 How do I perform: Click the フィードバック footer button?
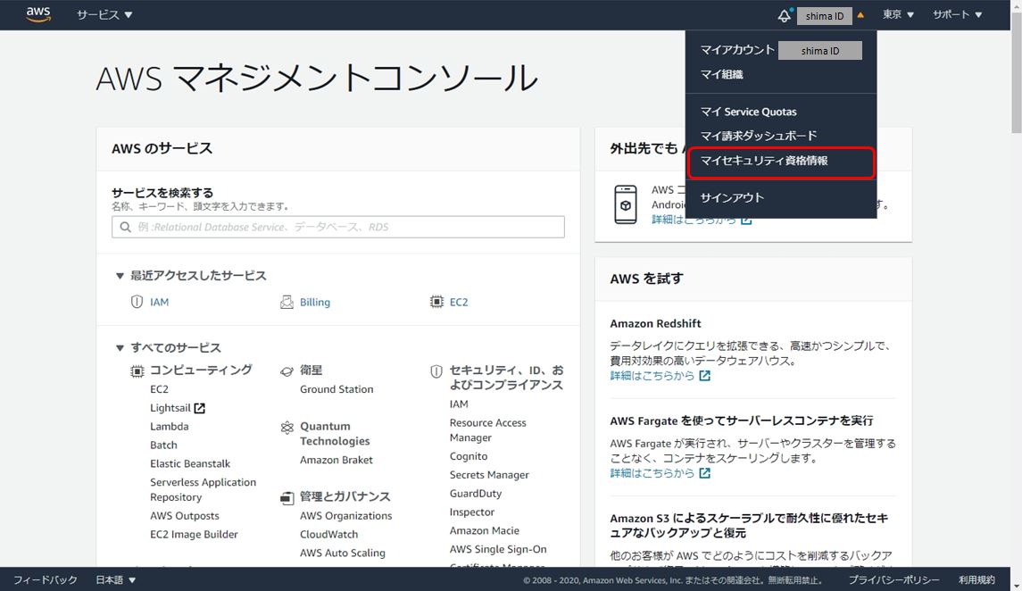[46, 579]
